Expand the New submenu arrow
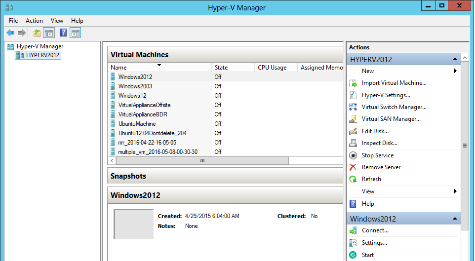The width and height of the screenshot is (475, 261). [x=455, y=71]
